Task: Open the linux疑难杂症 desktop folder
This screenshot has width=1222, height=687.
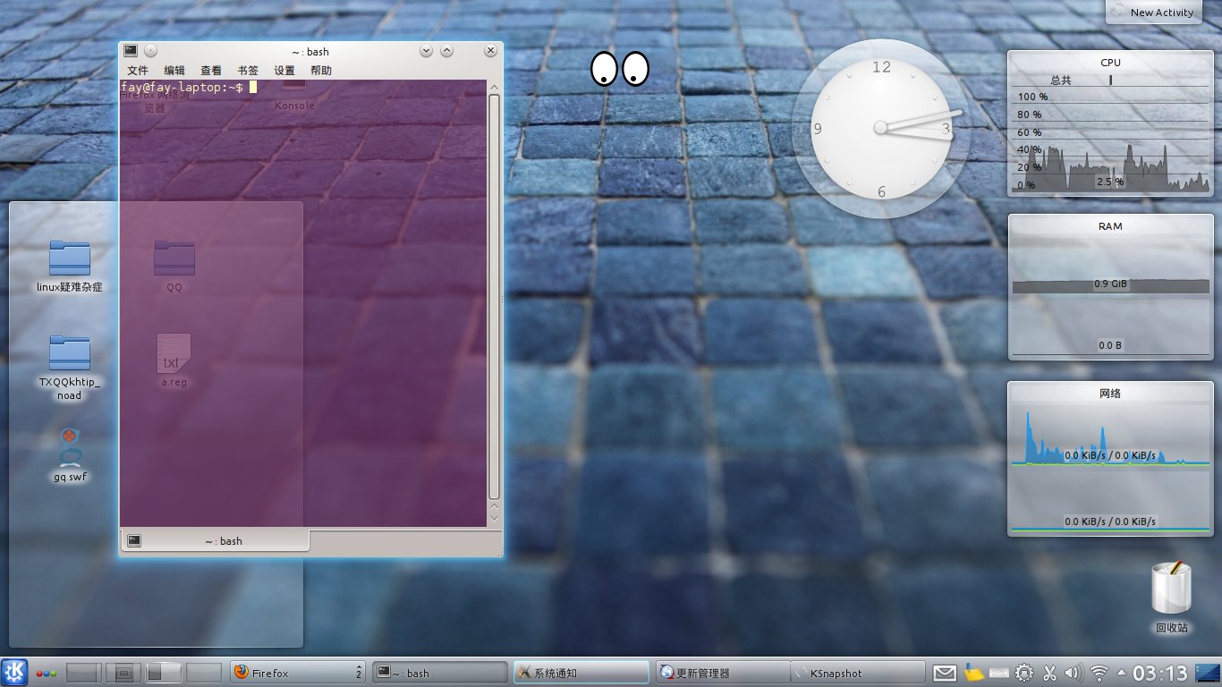Action: pyautogui.click(x=70, y=266)
